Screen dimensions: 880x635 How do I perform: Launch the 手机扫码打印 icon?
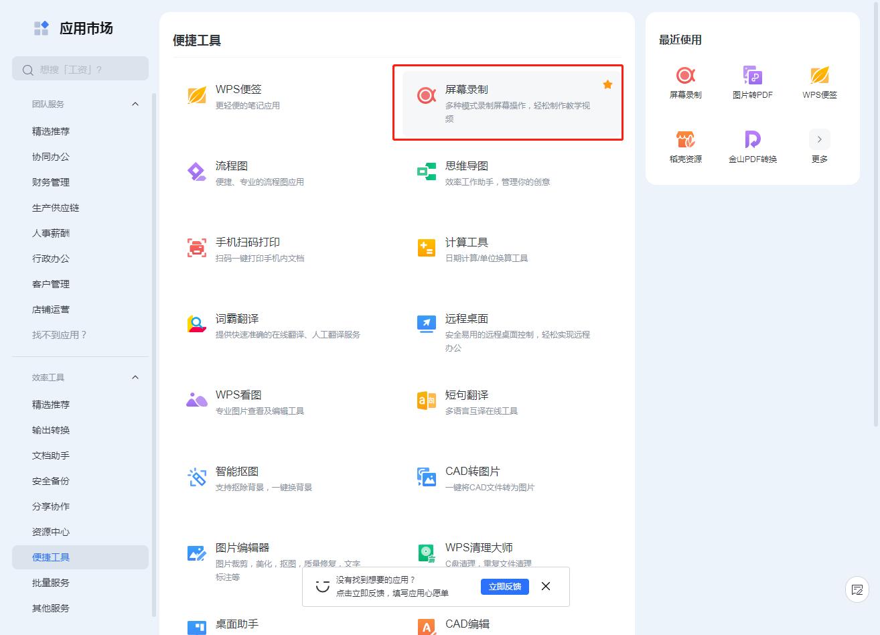click(197, 249)
